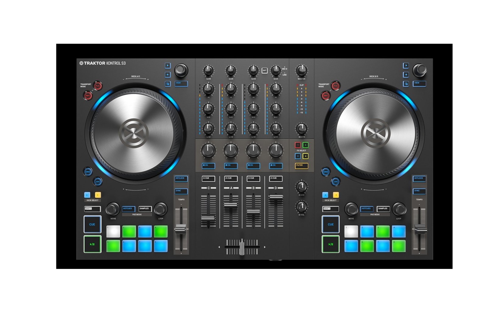Screen dimensions: 487x310
Task: Select FX slot 2 in FX SELECT
Action: pyautogui.click(x=305, y=145)
